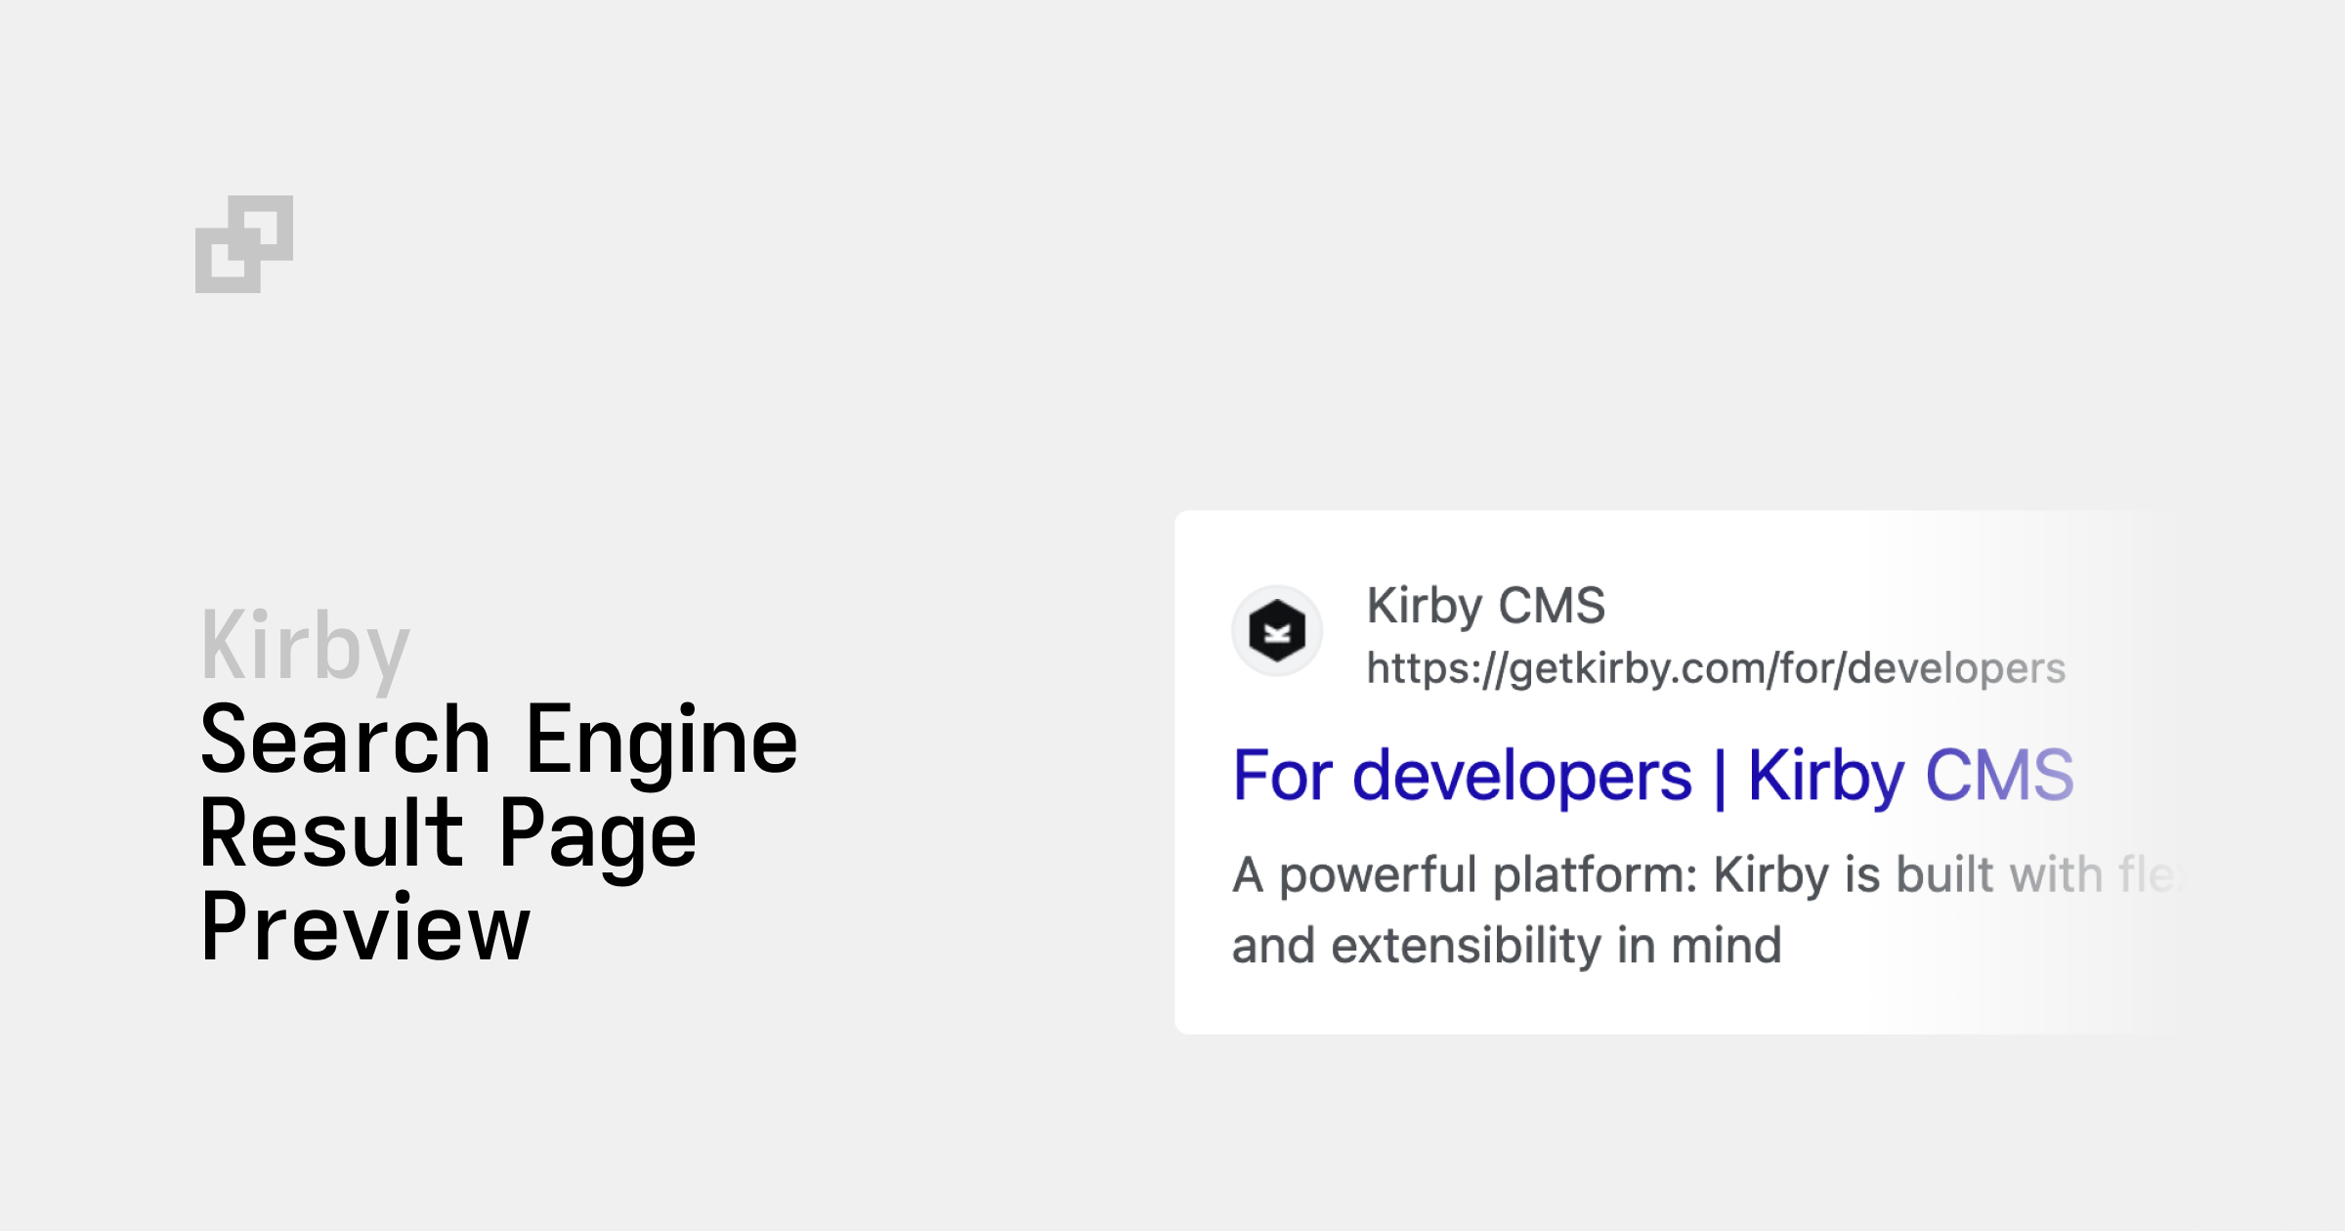2345x1231 pixels.
Task: Click the white K glyph inside the hexagon
Action: 1278,635
